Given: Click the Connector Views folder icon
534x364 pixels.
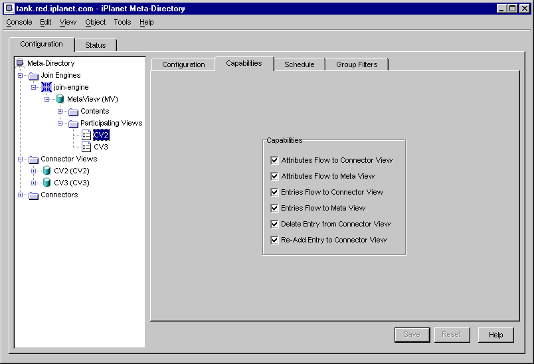Looking at the screenshot, I should pyautogui.click(x=33, y=159).
